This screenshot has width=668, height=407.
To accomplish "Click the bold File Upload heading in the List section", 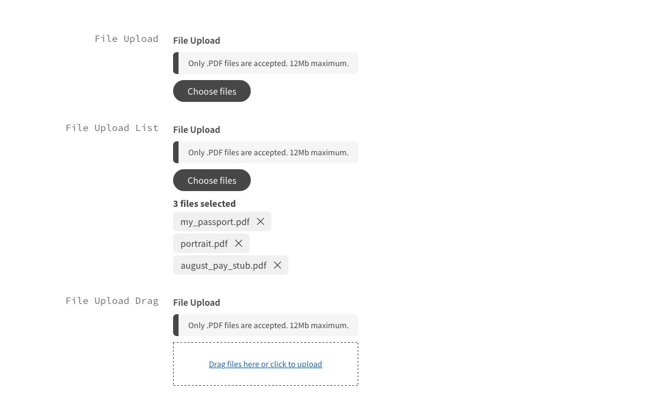I will pyautogui.click(x=196, y=130).
